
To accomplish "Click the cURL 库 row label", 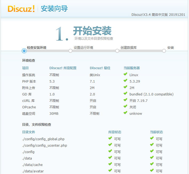I will coord(28,101).
